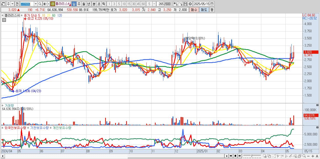The width and height of the screenshot is (320, 159).
Task: Click the minus zoom-out icon
Action: click(x=308, y=156)
